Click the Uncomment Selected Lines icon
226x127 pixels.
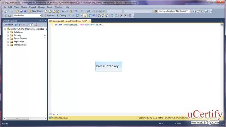point(116,16)
